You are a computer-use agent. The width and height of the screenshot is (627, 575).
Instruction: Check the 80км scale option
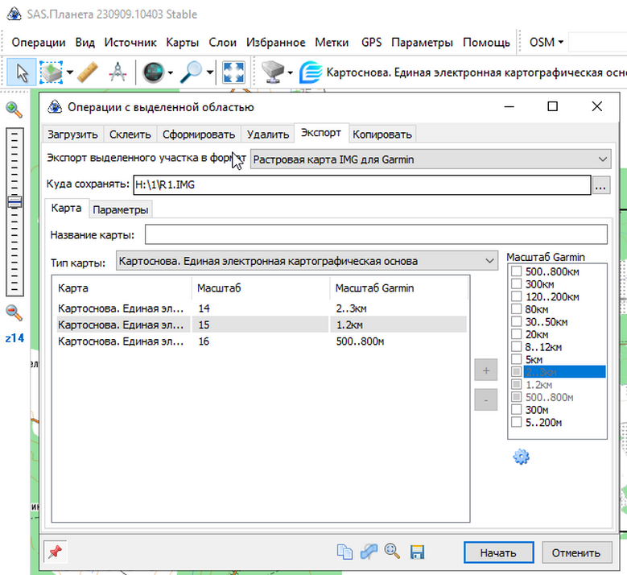[x=516, y=309]
